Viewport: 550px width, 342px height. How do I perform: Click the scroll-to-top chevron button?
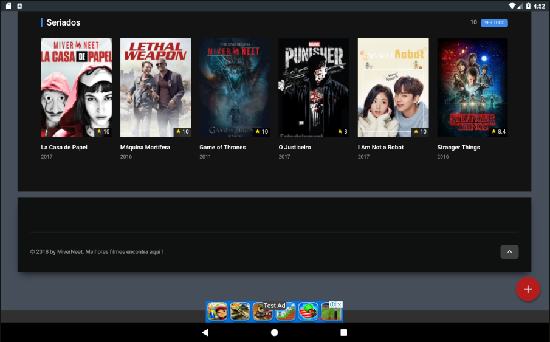[x=509, y=252]
